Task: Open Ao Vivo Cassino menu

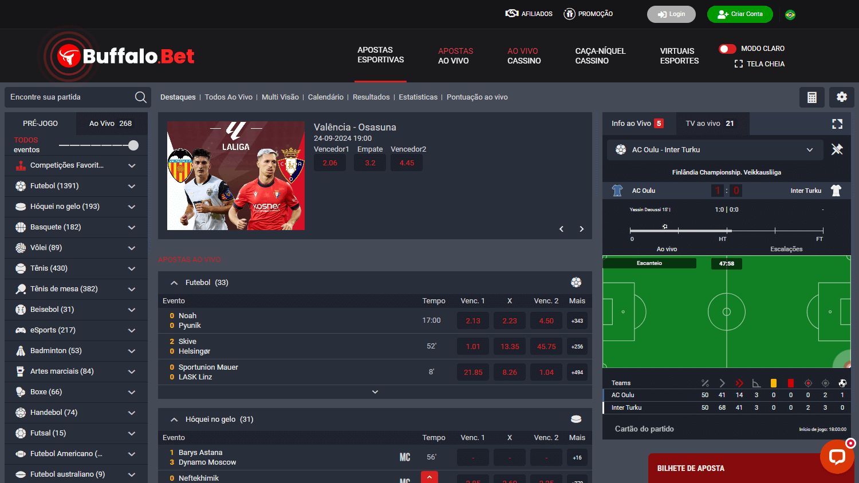Action: point(524,56)
